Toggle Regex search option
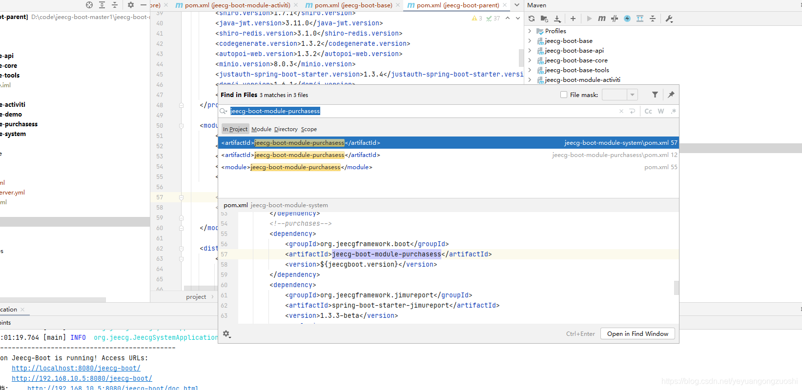Screen dimensions: 802x390 point(674,111)
